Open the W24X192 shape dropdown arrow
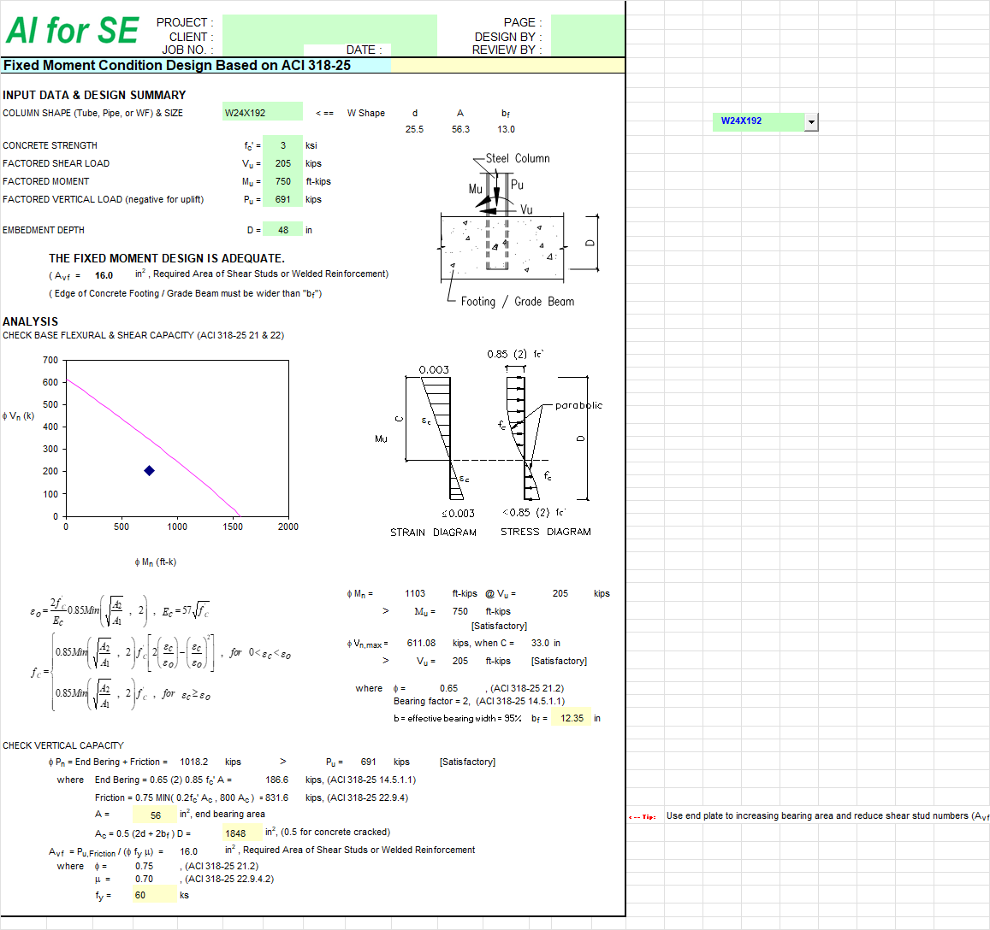 pyautogui.click(x=810, y=121)
